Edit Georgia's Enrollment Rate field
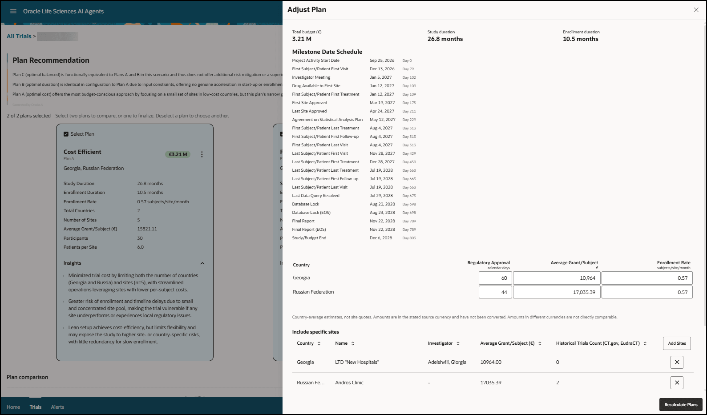This screenshot has width=707, height=415. 647,278
